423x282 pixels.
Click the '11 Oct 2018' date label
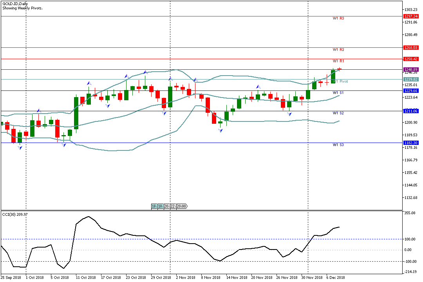[86, 278]
